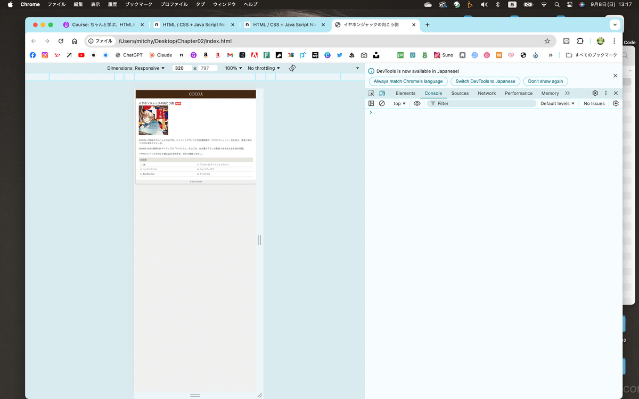Viewport: 639px width, 399px height.
Task: Switch to the Memory panel tab
Action: (550, 93)
